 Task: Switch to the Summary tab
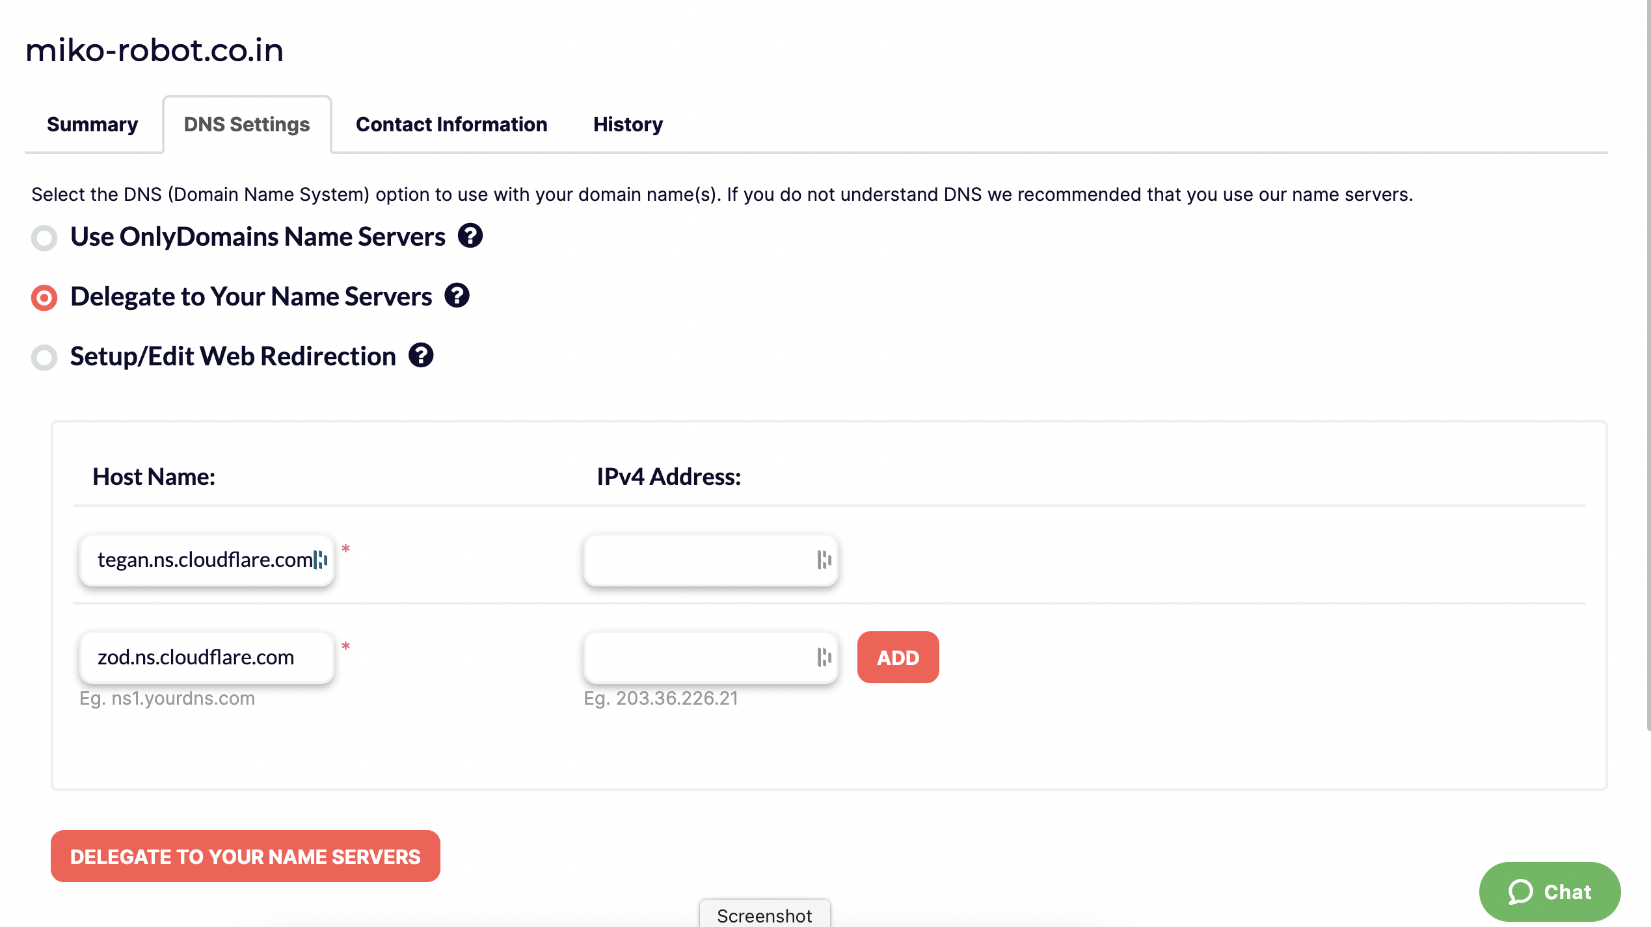click(x=92, y=124)
